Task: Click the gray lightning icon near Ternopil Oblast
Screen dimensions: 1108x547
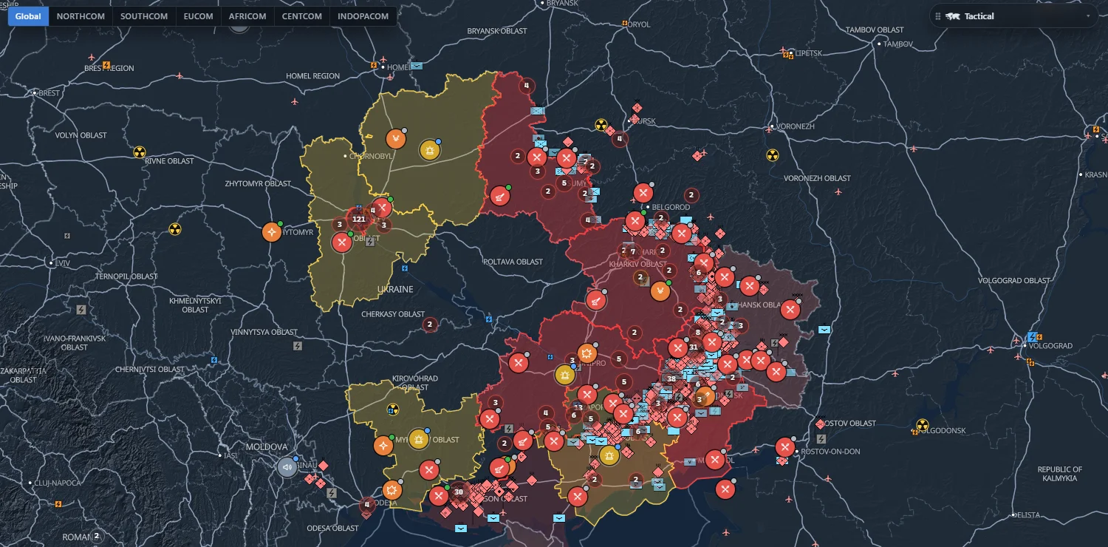Action: (x=82, y=309)
